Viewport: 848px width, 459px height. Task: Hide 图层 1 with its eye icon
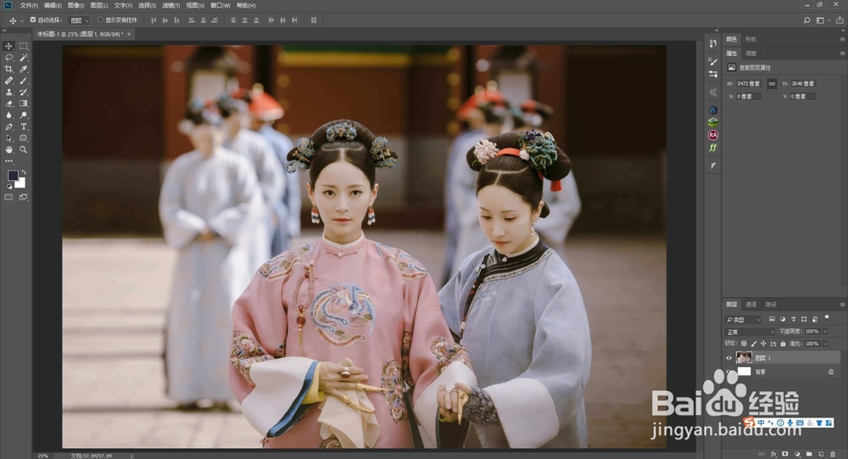tap(729, 358)
